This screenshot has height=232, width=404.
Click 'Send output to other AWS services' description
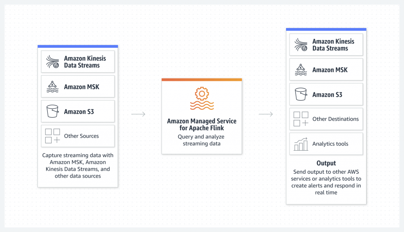tap(326, 182)
